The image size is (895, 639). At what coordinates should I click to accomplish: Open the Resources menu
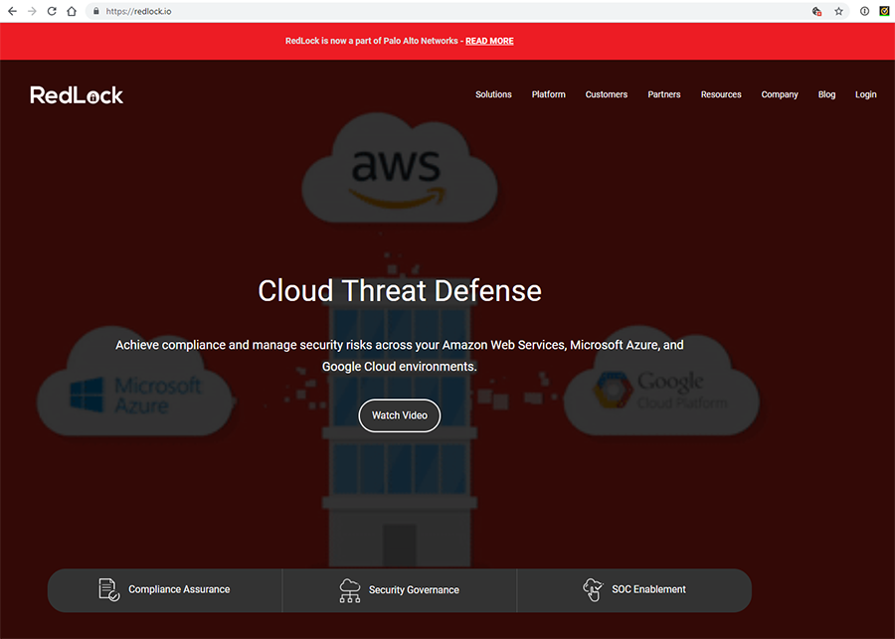pos(721,94)
